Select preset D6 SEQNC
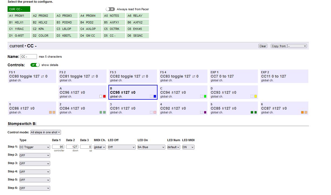The image size is (331, 195). pyautogui.click(x=138, y=36)
